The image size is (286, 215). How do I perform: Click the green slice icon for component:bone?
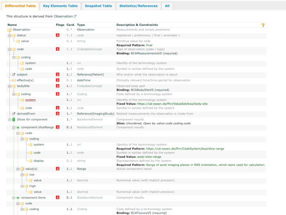click(18, 197)
